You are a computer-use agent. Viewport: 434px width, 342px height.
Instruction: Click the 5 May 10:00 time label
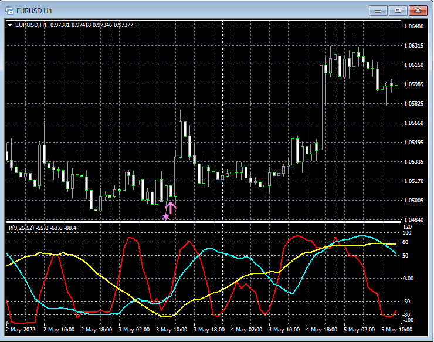pyautogui.click(x=396, y=330)
